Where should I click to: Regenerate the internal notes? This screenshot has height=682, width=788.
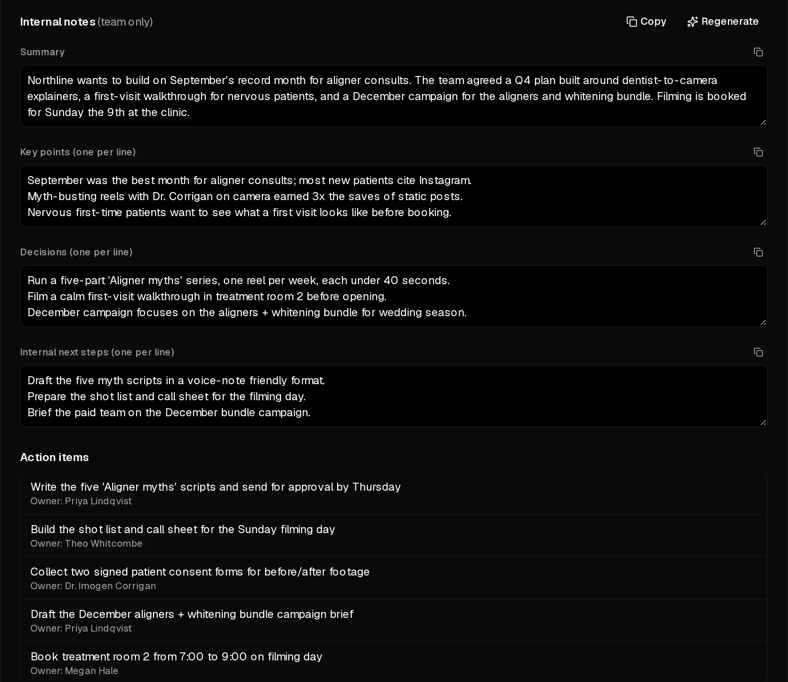point(723,22)
